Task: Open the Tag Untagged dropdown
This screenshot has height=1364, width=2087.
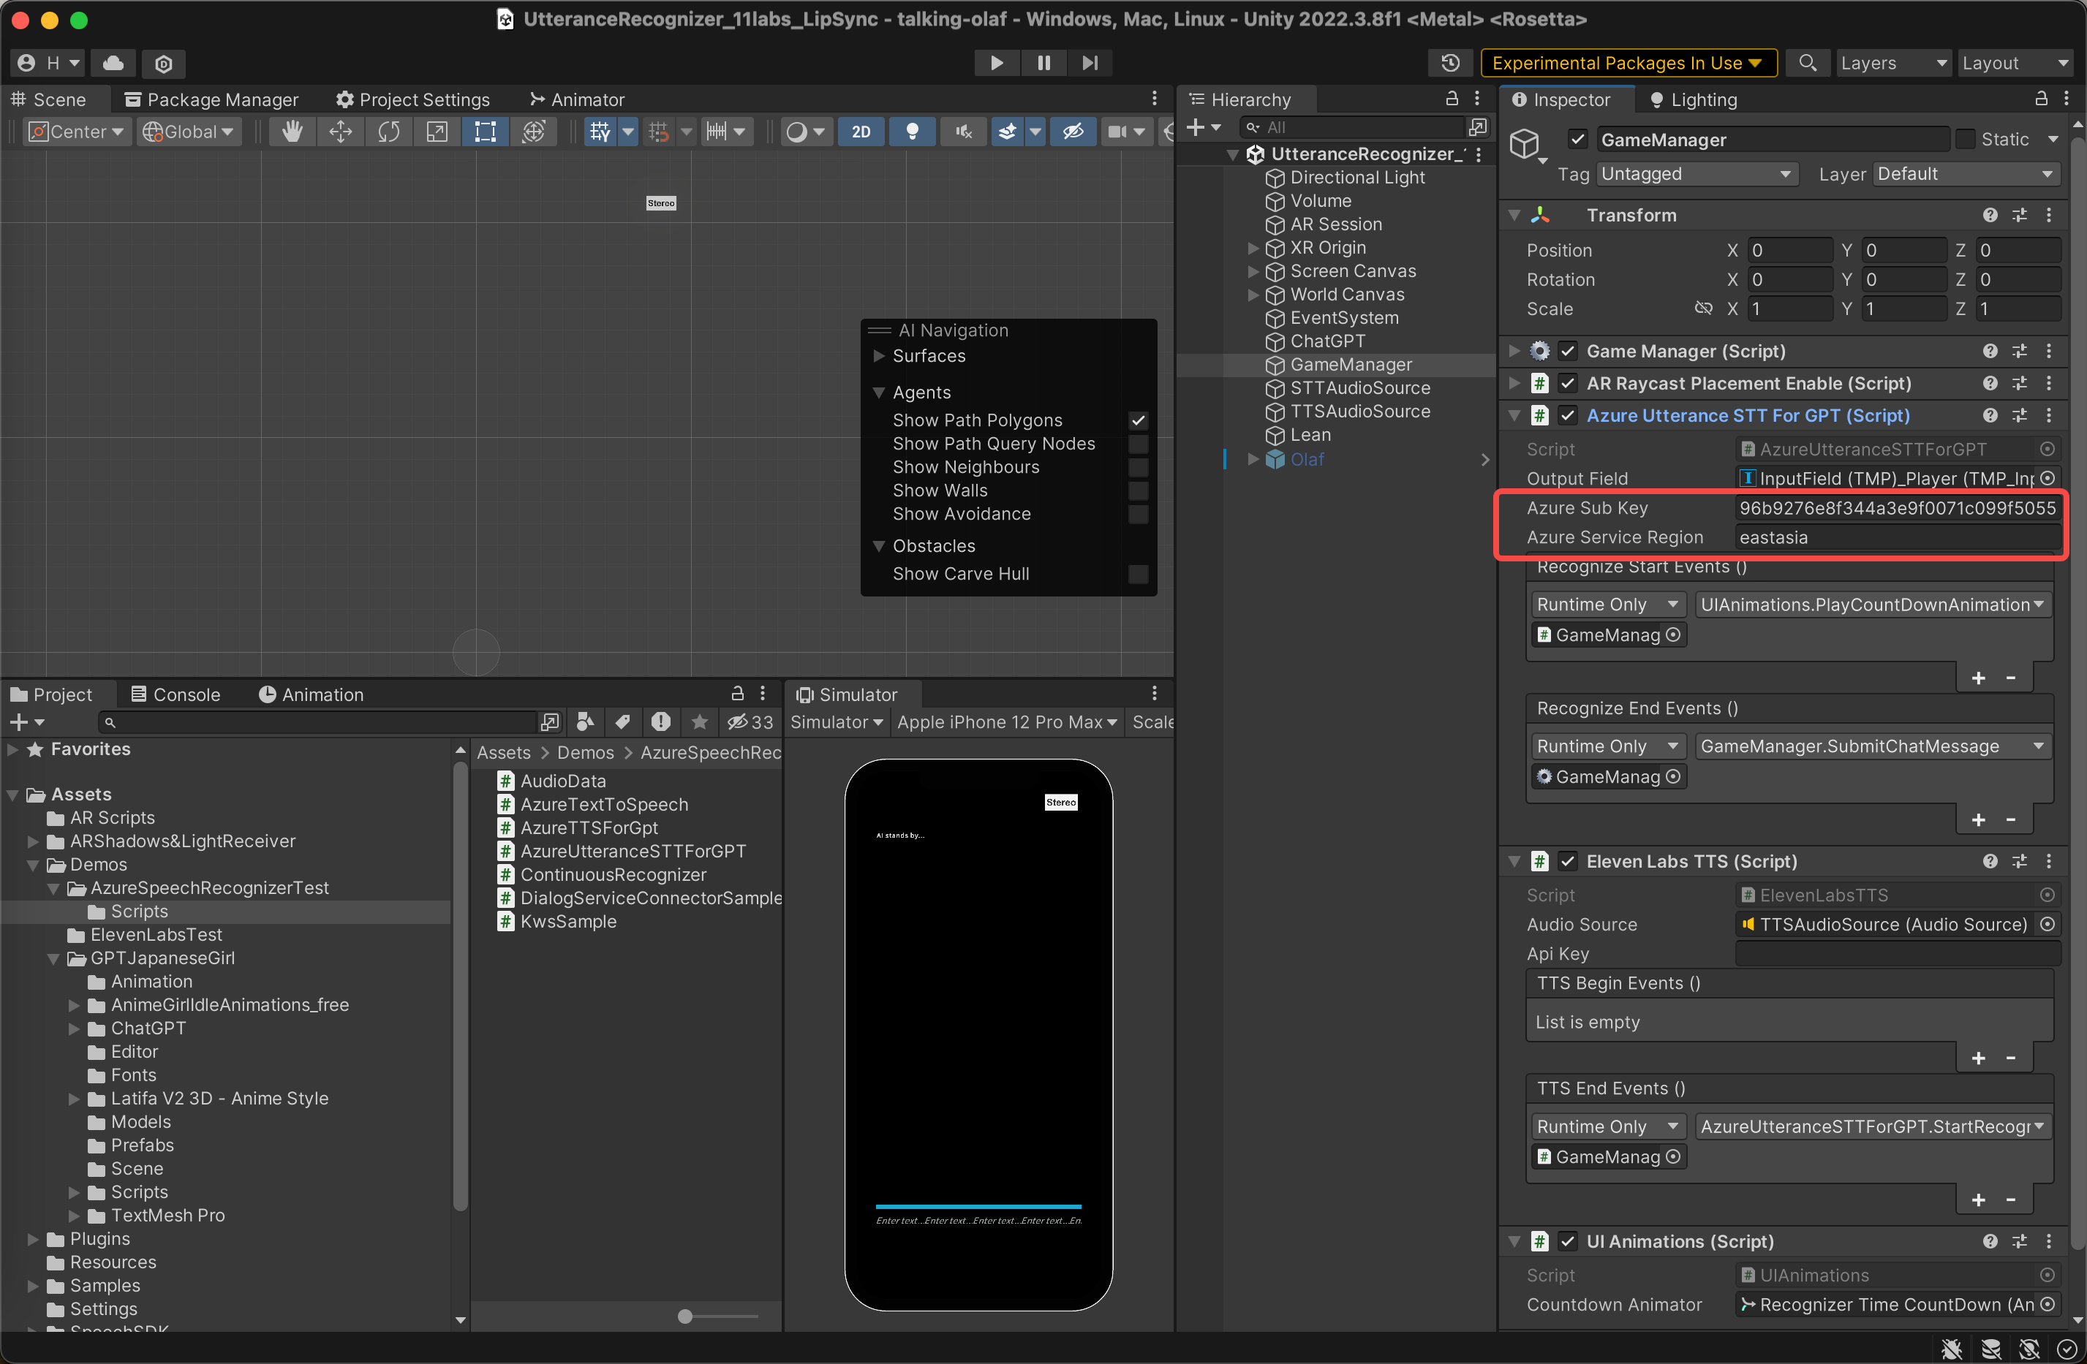Action: pos(1695,175)
